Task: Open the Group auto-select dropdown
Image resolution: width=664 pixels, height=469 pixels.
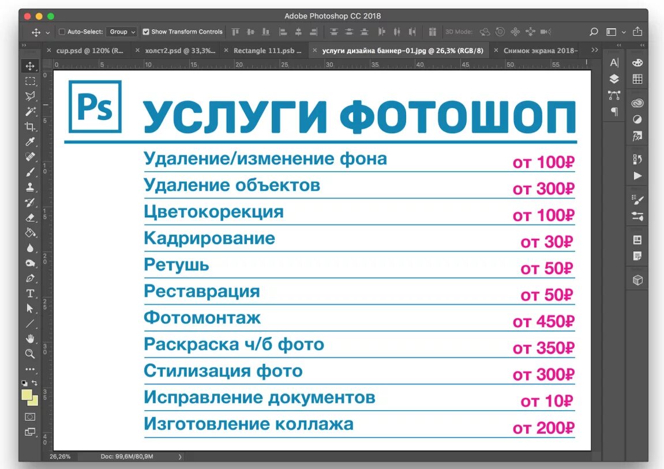Action: pos(122,32)
